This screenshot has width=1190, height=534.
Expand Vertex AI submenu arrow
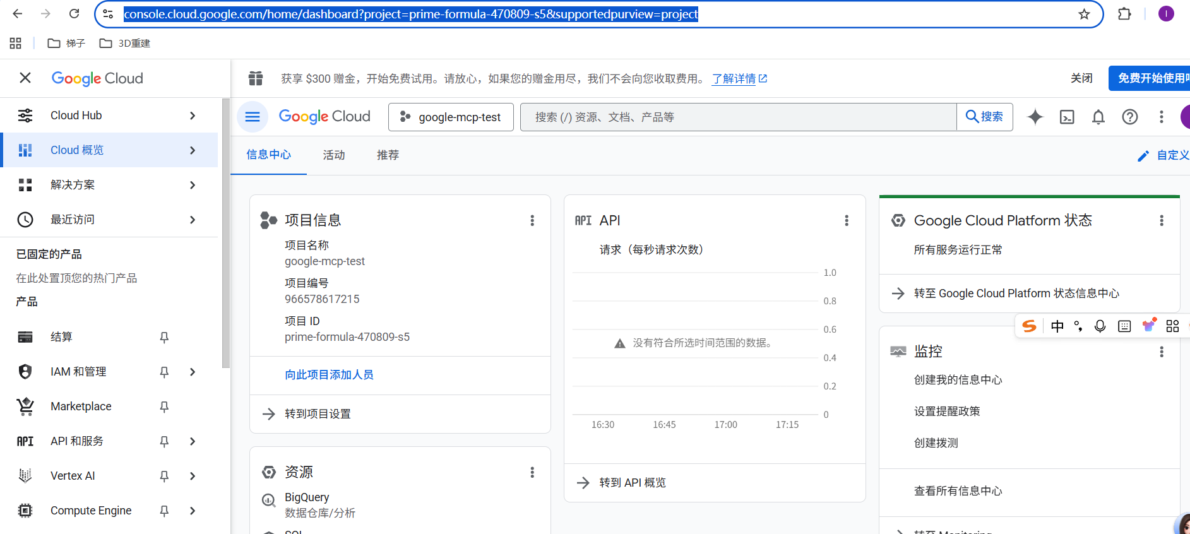[x=193, y=476]
